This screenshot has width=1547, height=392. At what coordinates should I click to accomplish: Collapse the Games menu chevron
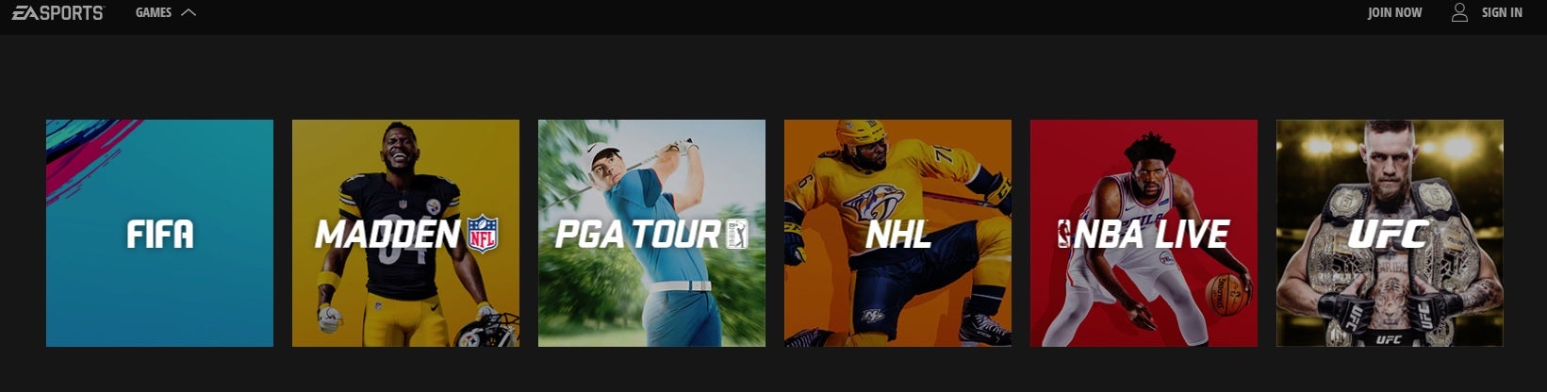tap(188, 12)
